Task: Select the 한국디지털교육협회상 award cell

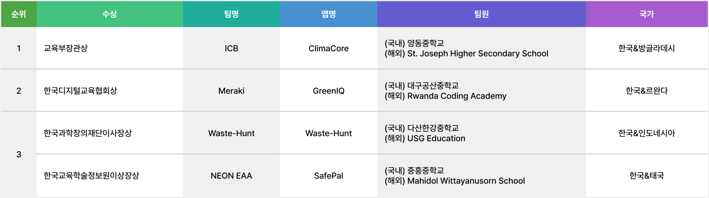Action: point(110,91)
